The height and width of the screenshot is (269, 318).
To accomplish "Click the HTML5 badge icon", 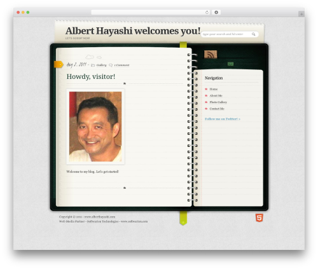I will pyautogui.click(x=259, y=218).
